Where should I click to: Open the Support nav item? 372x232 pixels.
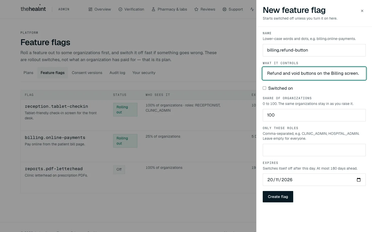tap(233, 9)
